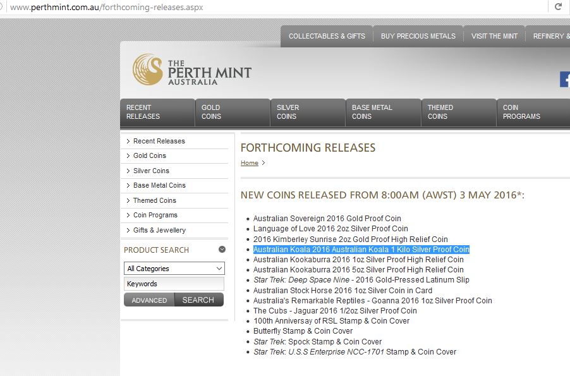
Task: Click the Perth Mint swan logo
Action: tap(147, 70)
